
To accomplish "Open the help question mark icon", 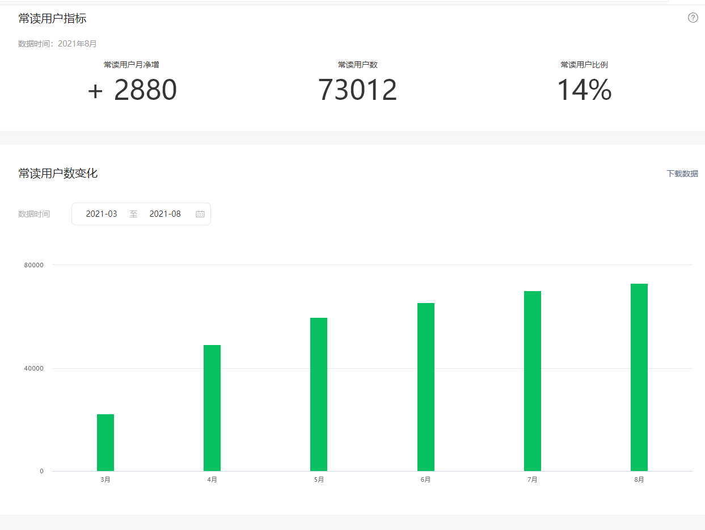I will (x=693, y=18).
